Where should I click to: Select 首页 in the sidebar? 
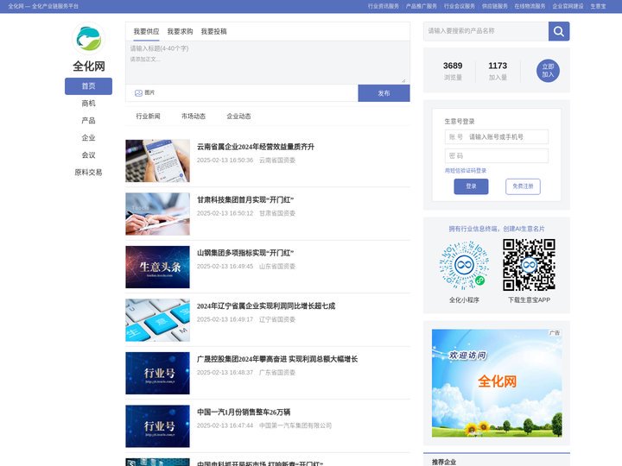pyautogui.click(x=88, y=86)
